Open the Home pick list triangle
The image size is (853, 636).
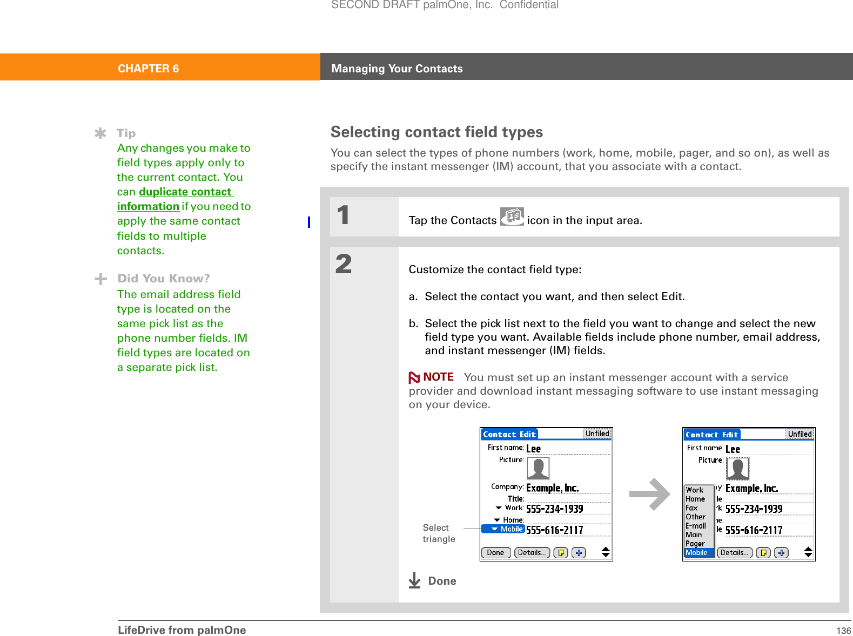click(x=497, y=519)
